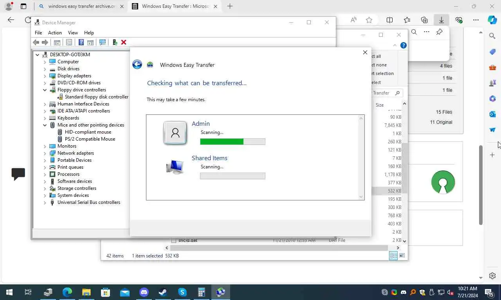This screenshot has width=501, height=300.
Task: Collapse the File Explorer ribbon chevron
Action: pyautogui.click(x=395, y=45)
